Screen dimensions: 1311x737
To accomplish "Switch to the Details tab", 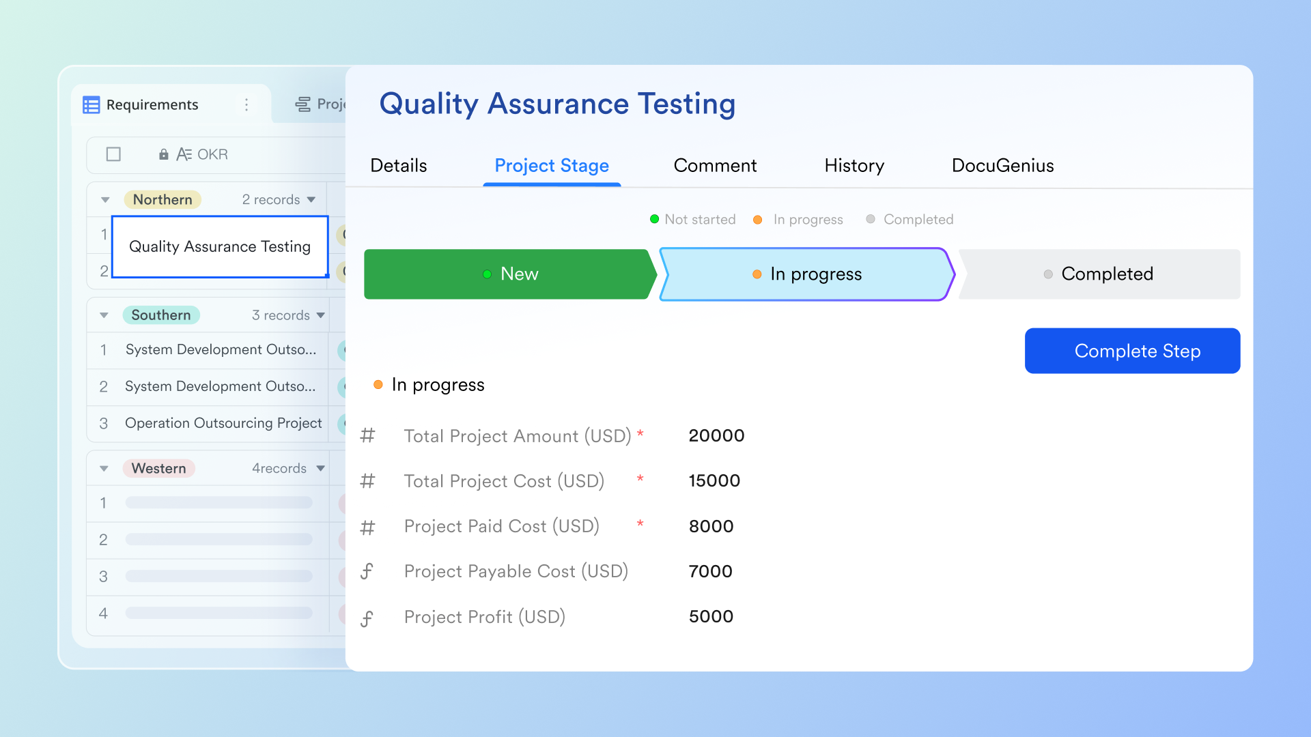I will (x=399, y=166).
